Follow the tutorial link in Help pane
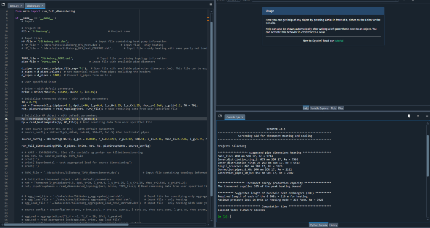Image resolution: width=430 pixels, height=228 pixels. coord(339,41)
